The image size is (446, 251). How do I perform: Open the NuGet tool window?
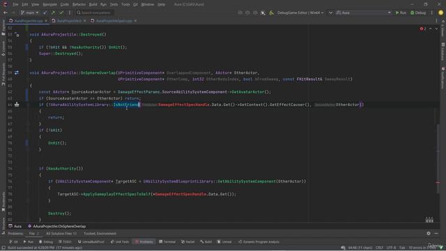tap(187, 242)
